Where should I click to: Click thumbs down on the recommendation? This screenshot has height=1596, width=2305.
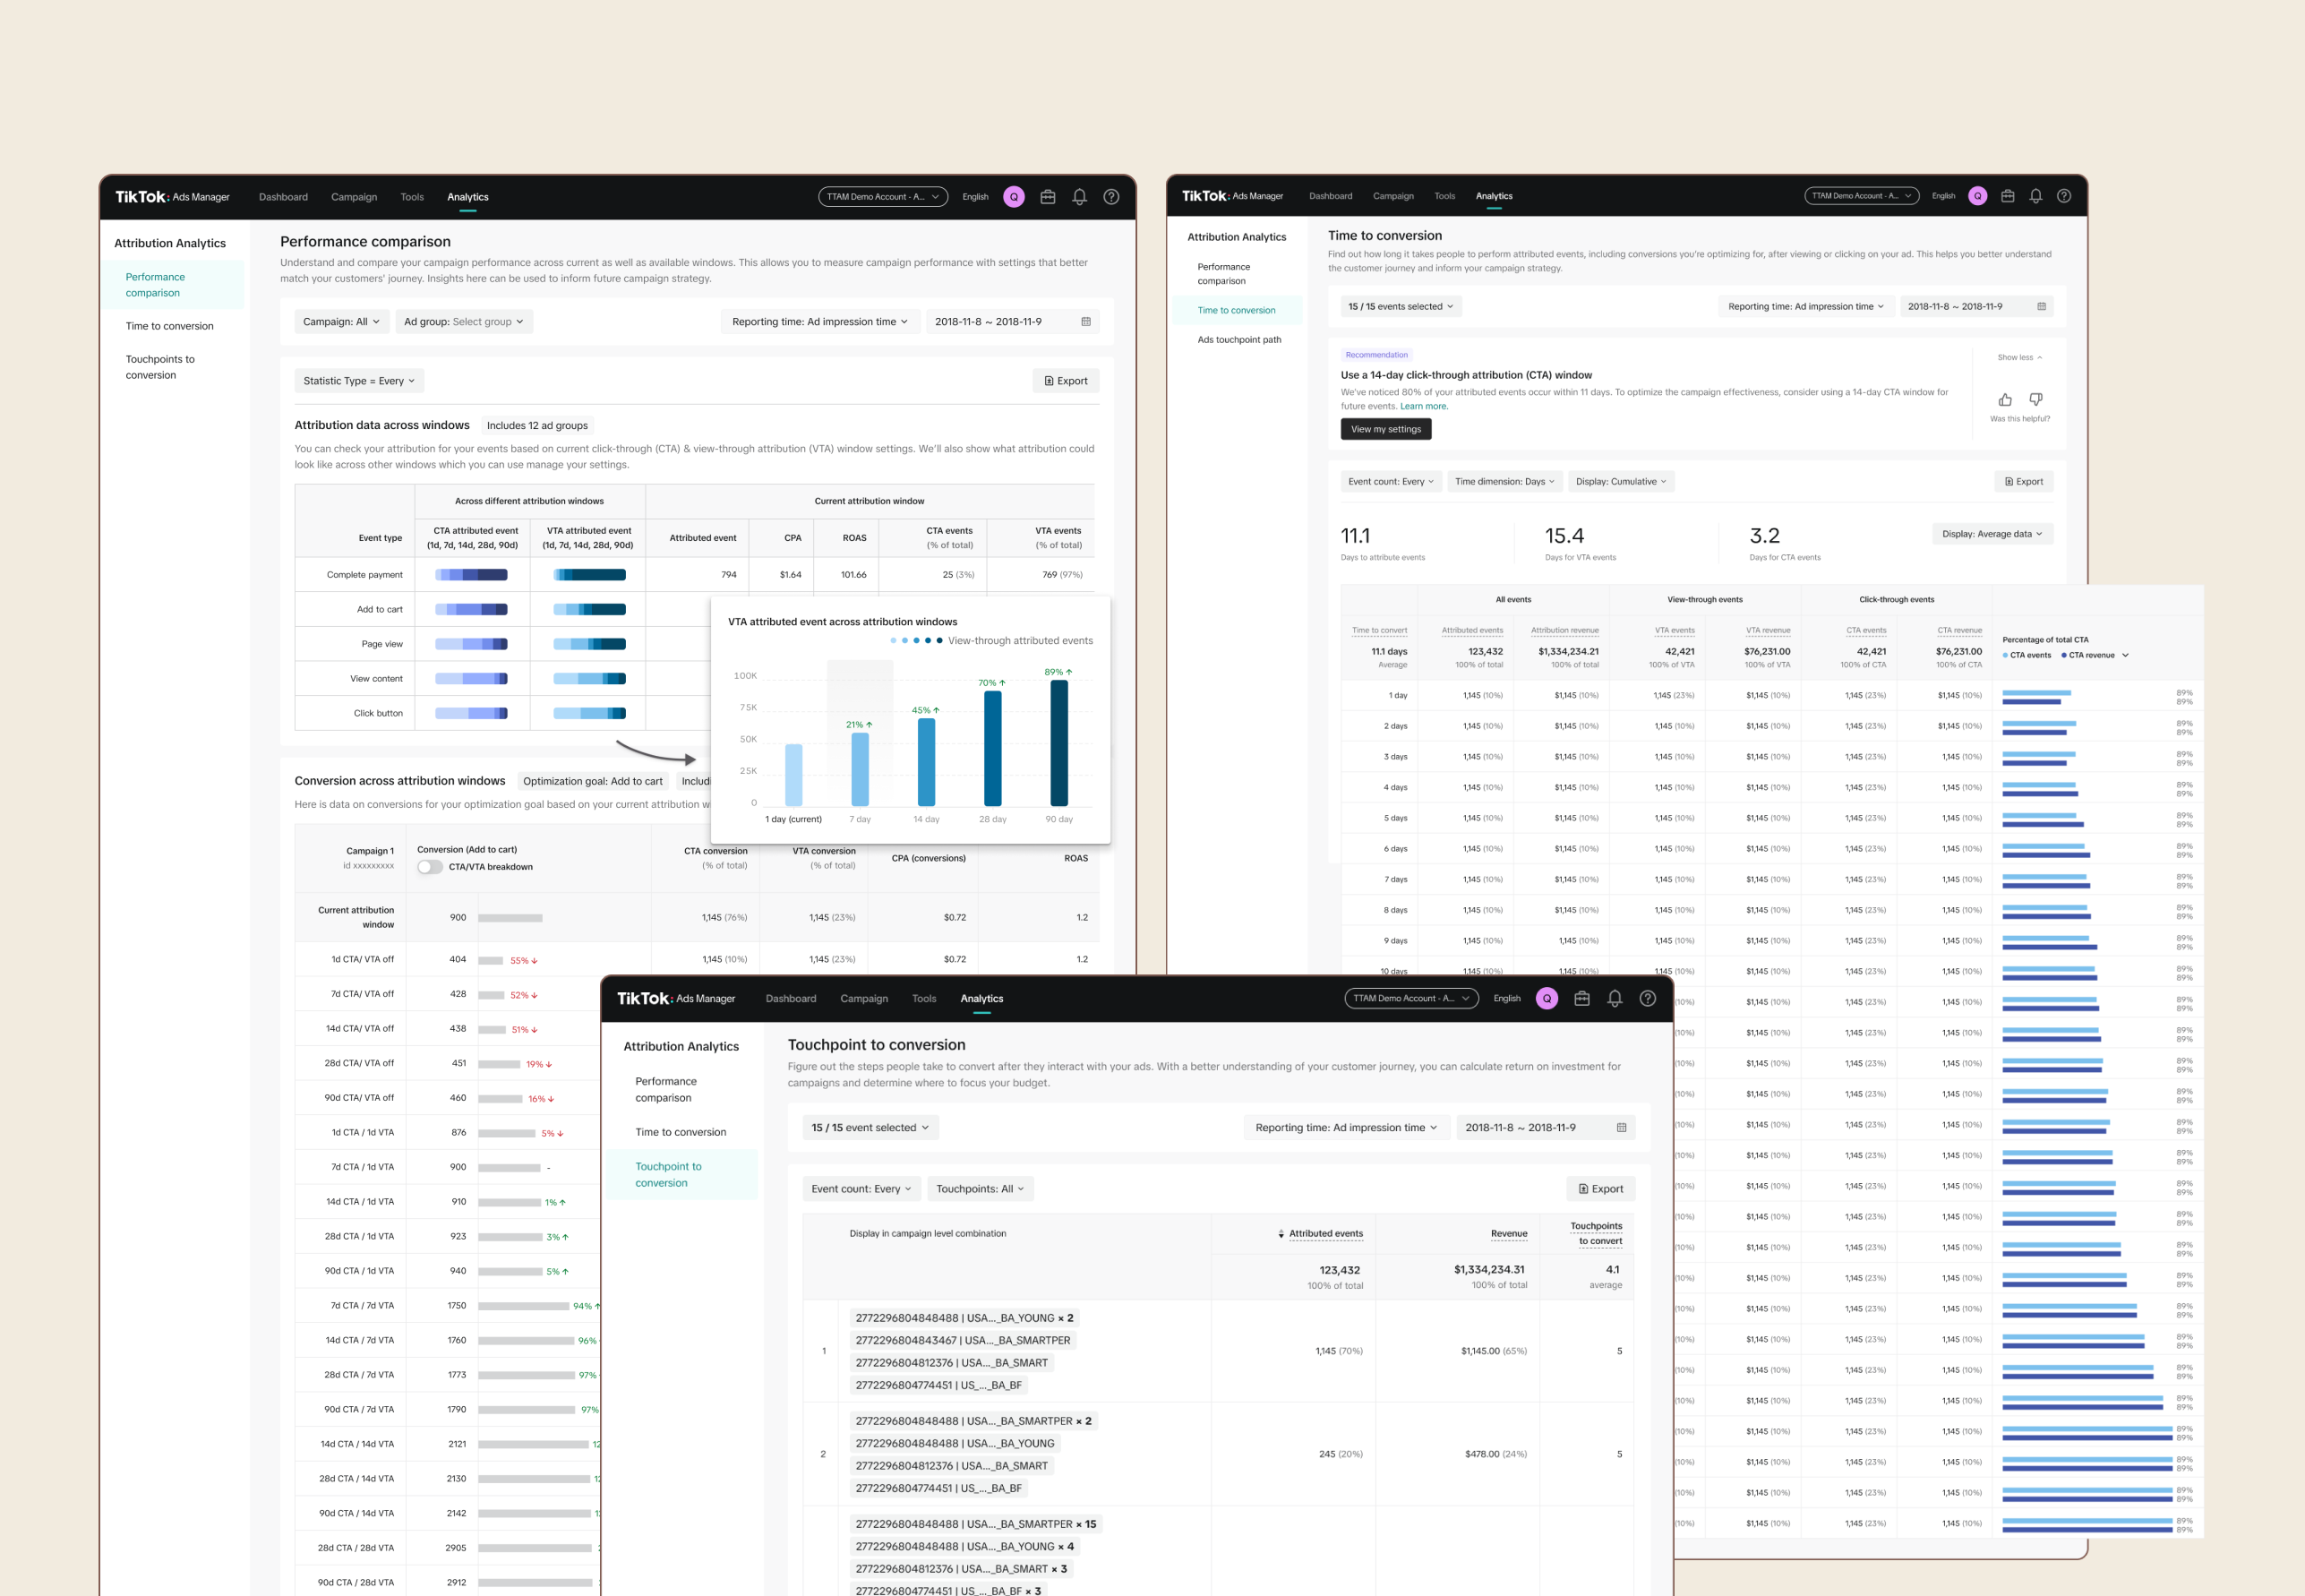click(x=2035, y=399)
